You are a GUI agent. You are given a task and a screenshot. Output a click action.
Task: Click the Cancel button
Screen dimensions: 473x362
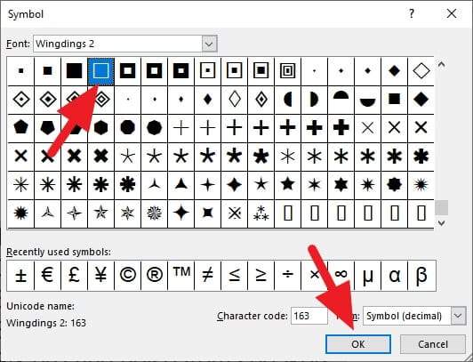433,344
